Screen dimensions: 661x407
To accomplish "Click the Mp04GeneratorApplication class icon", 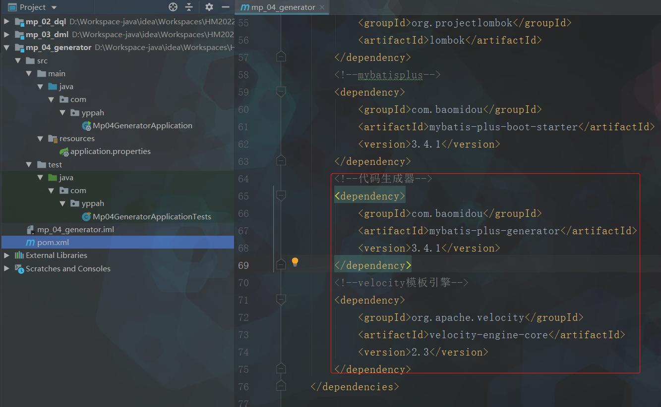I will 87,126.
